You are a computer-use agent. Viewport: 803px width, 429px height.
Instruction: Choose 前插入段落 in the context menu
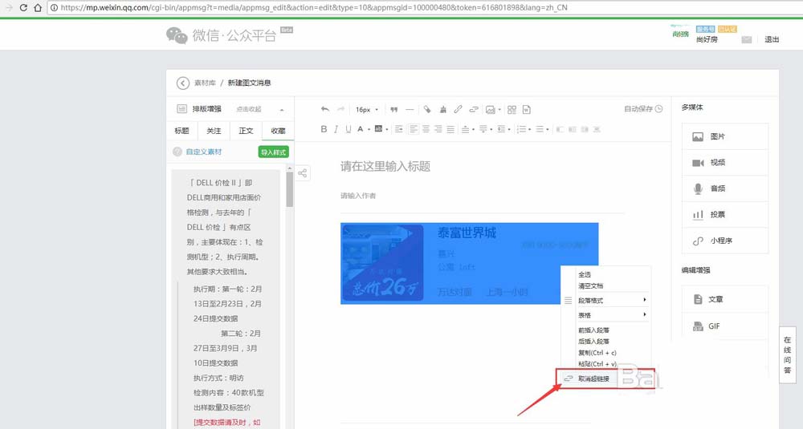click(593, 330)
